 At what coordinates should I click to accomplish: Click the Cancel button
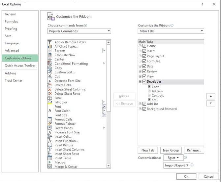(x=208, y=176)
